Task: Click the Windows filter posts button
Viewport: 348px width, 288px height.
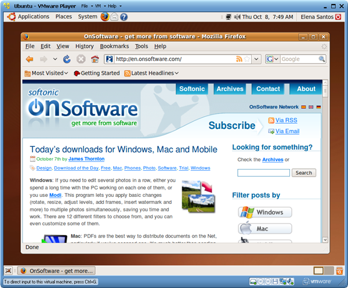Action: [264, 213]
